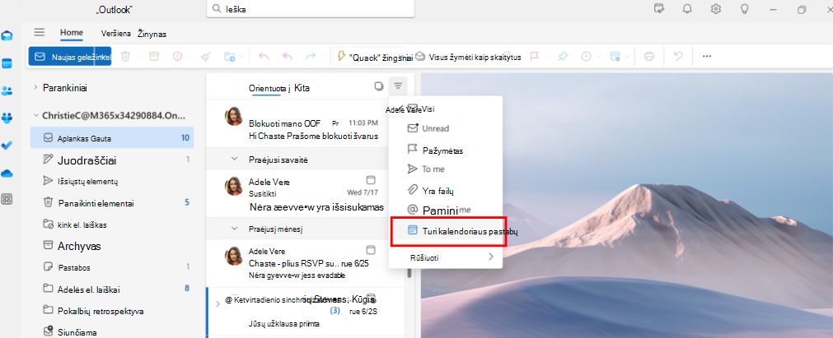Open the Calendar module in the left sidebar
The image size is (833, 338).
tap(7, 63)
